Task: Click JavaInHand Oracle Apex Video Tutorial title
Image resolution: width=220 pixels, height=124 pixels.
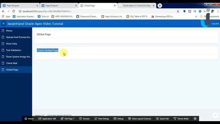Action: 35,24
